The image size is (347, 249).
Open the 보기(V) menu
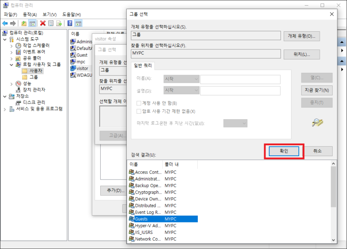49,15
